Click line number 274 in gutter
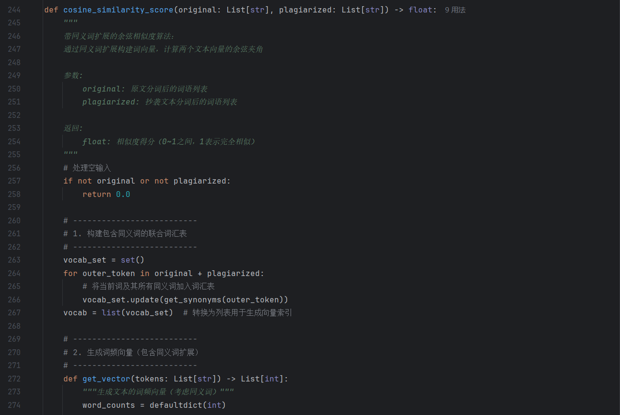The width and height of the screenshot is (620, 415). point(14,405)
